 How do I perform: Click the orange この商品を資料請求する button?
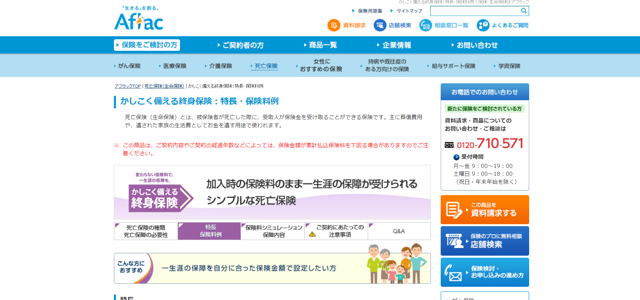pos(485,210)
